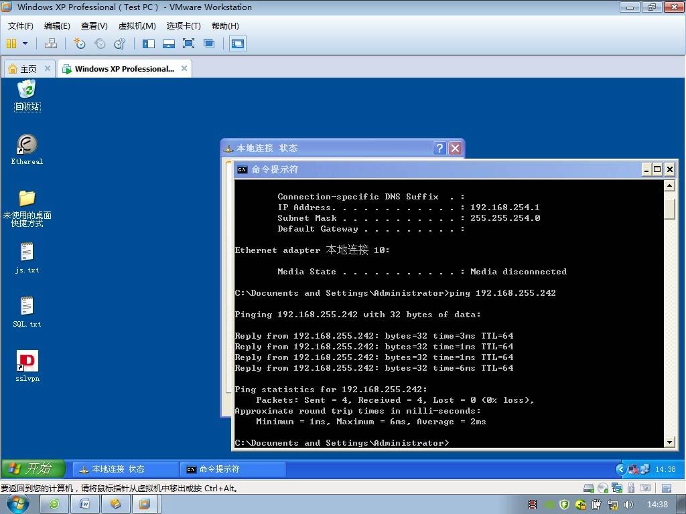
Task: Click the Media disconnected status text
Action: pos(519,272)
